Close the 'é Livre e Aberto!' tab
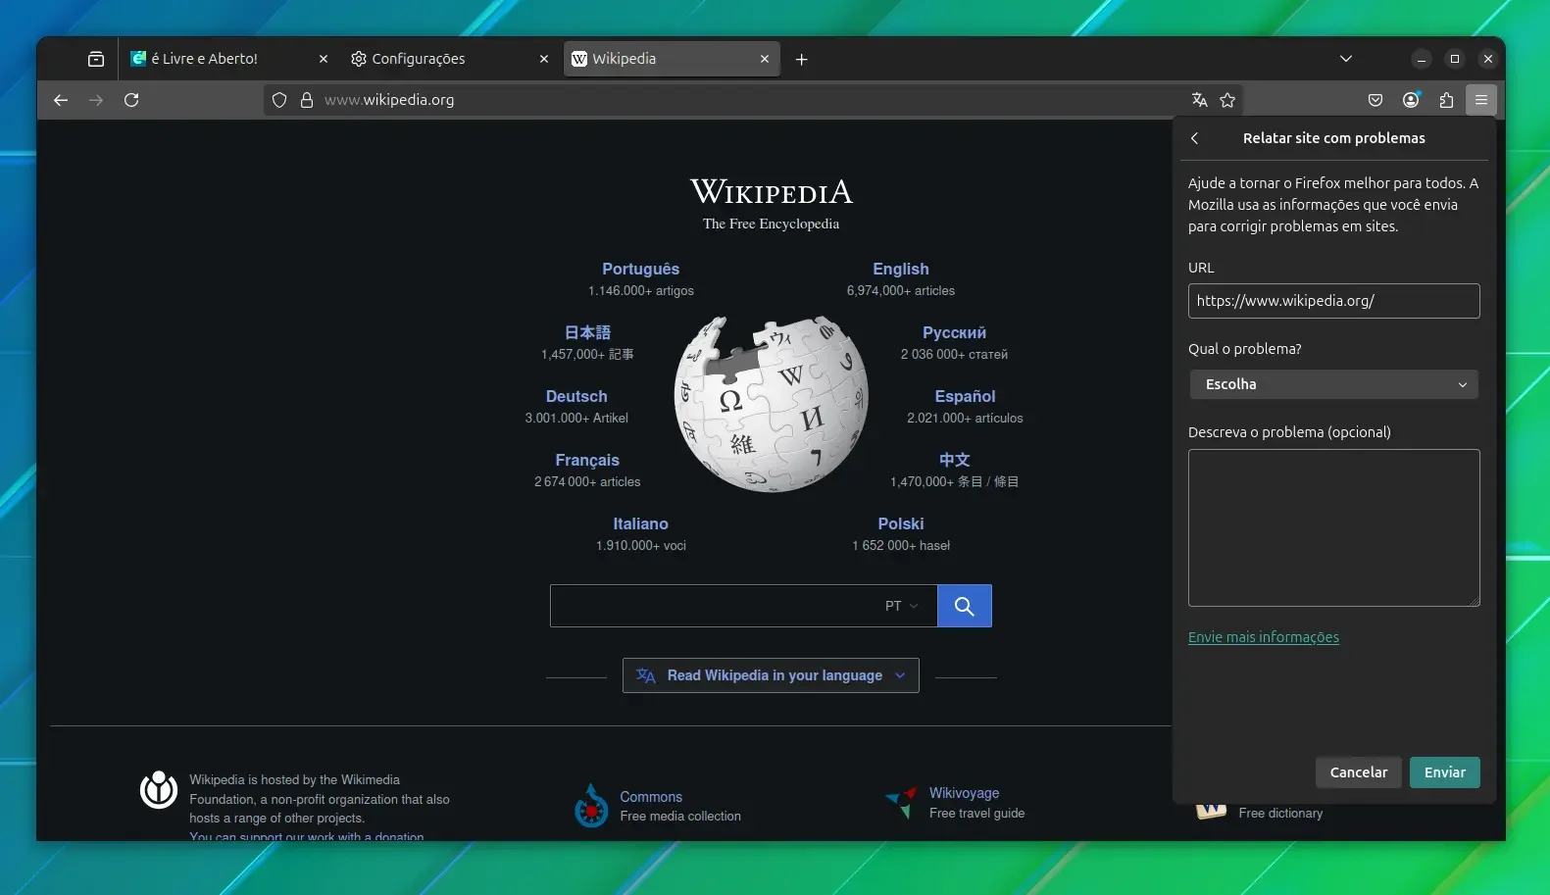The image size is (1550, 895). coord(324,59)
